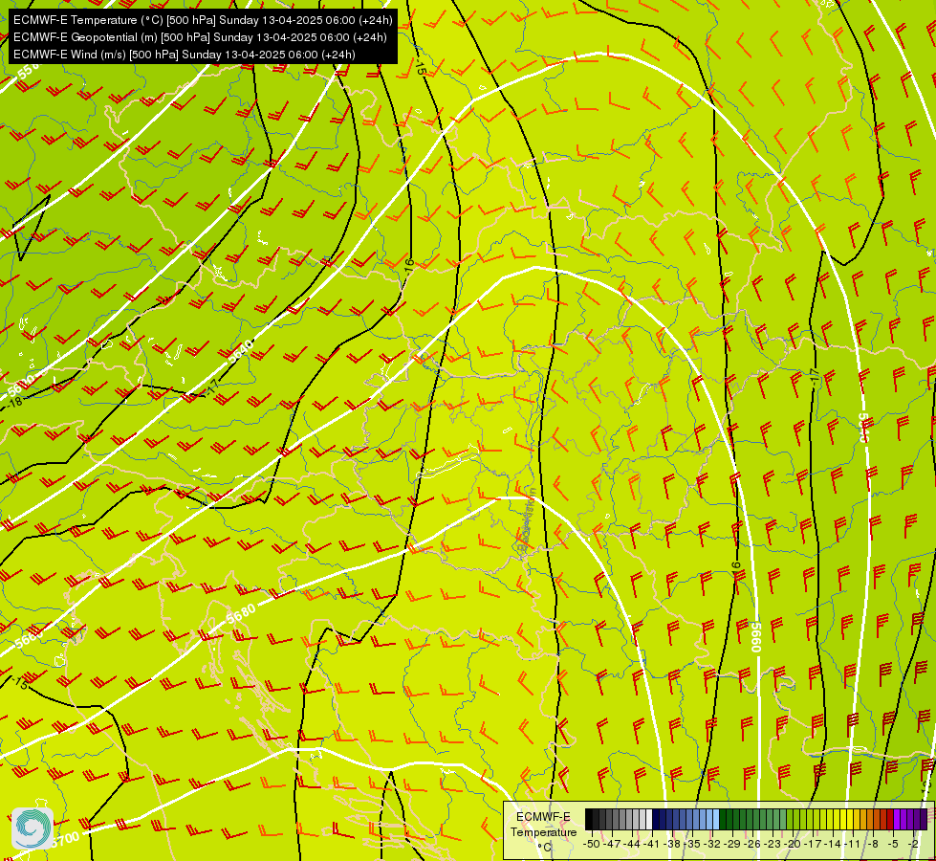Click the -26 legend value
The image size is (936, 861).
pos(752,844)
